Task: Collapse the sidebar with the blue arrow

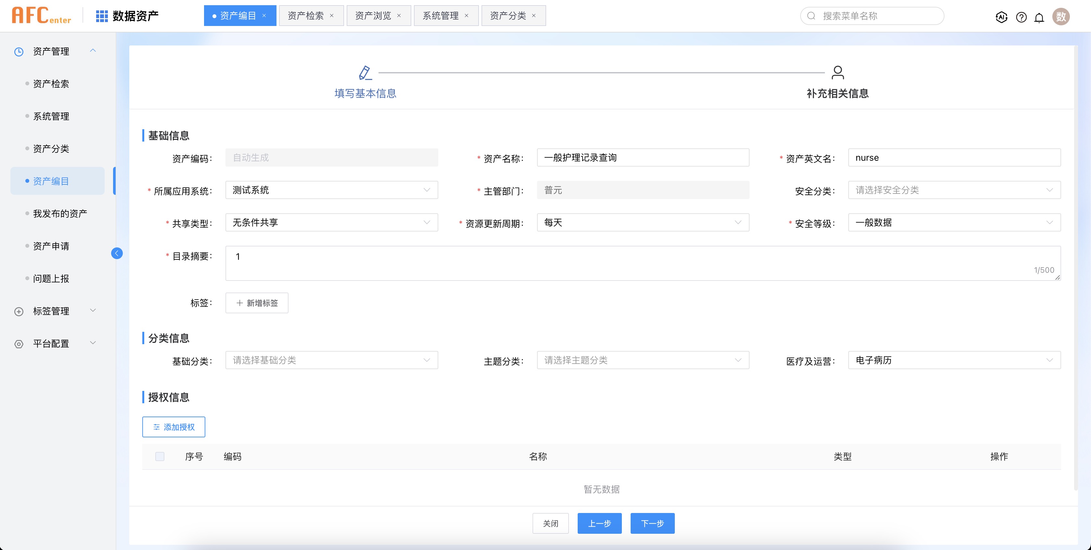Action: point(117,253)
